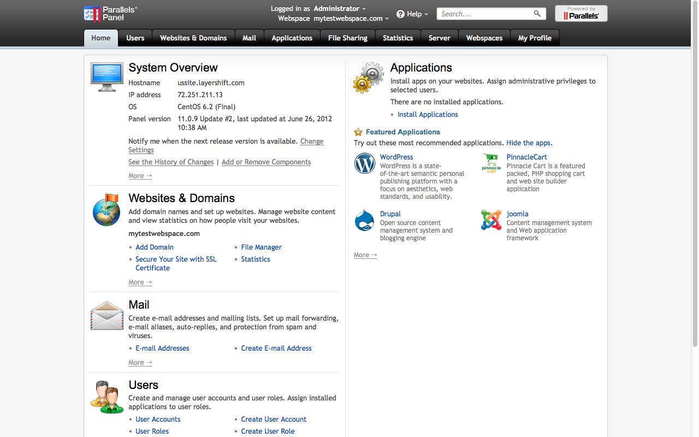Image resolution: width=699 pixels, height=437 pixels.
Task: Click the mytestwebspace.com domain heading
Action: point(164,234)
